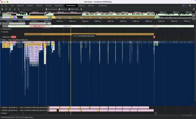This screenshot has height=119, width=196.
Task: Expand the Interactions track
Action: pyautogui.click(x=1, y=29)
